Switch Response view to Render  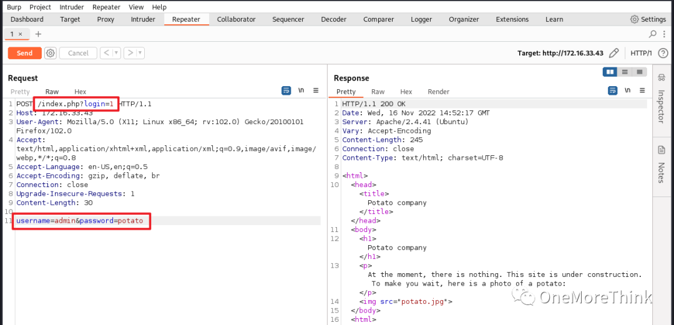[439, 92]
